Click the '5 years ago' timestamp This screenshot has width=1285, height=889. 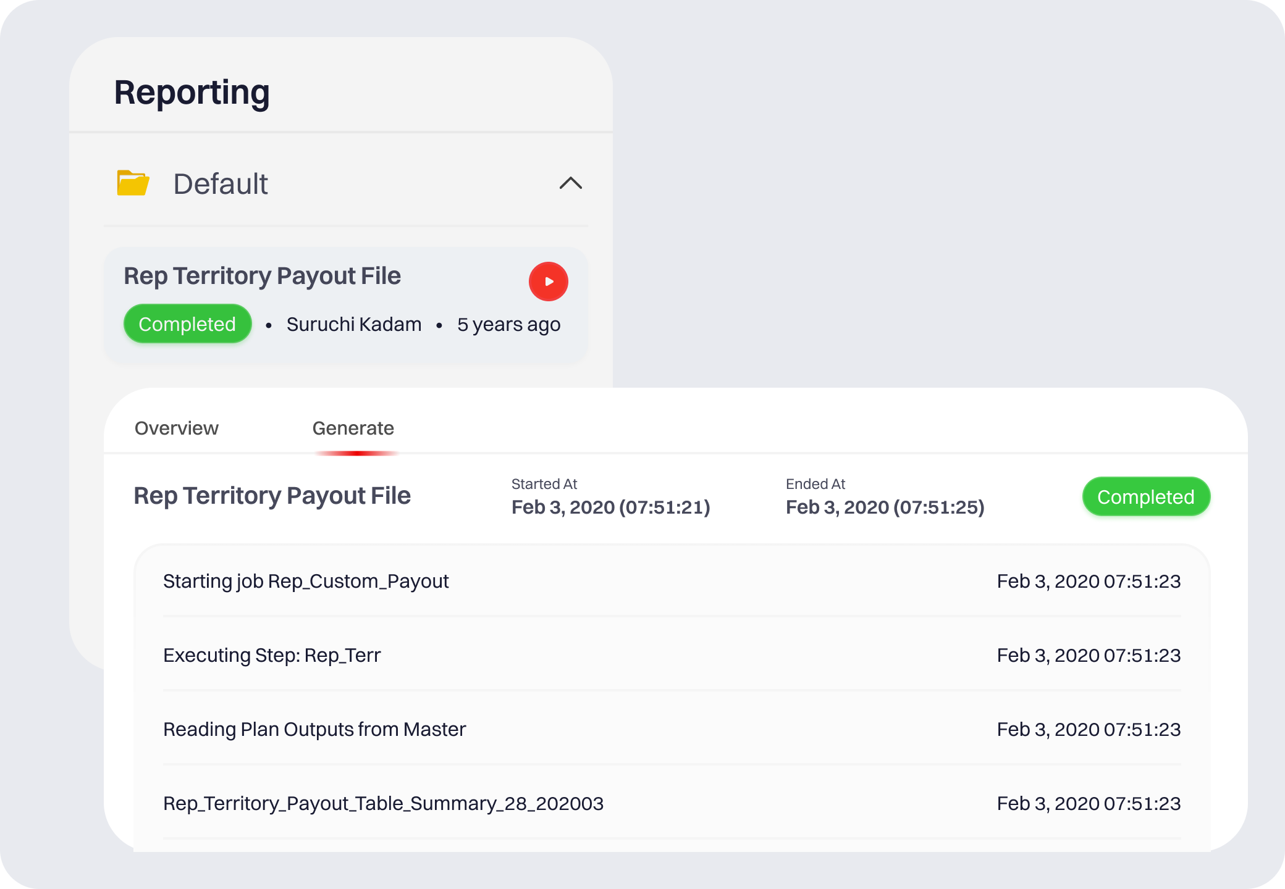click(508, 324)
